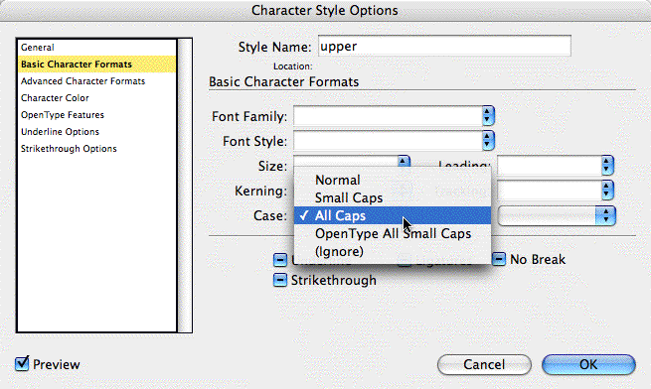Open the Advanced Character Formats section
Image resolution: width=651 pixels, height=389 pixels.
pyautogui.click(x=83, y=81)
